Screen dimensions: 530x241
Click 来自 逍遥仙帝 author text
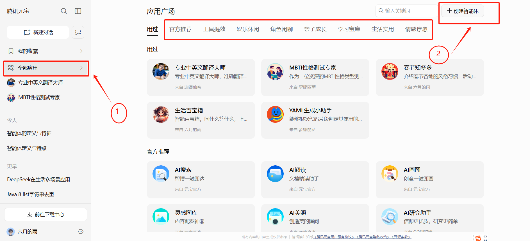click(x=188, y=87)
